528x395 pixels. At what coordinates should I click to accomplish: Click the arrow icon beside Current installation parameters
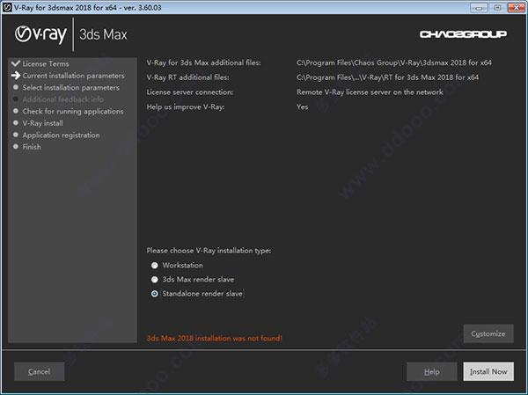click(14, 76)
